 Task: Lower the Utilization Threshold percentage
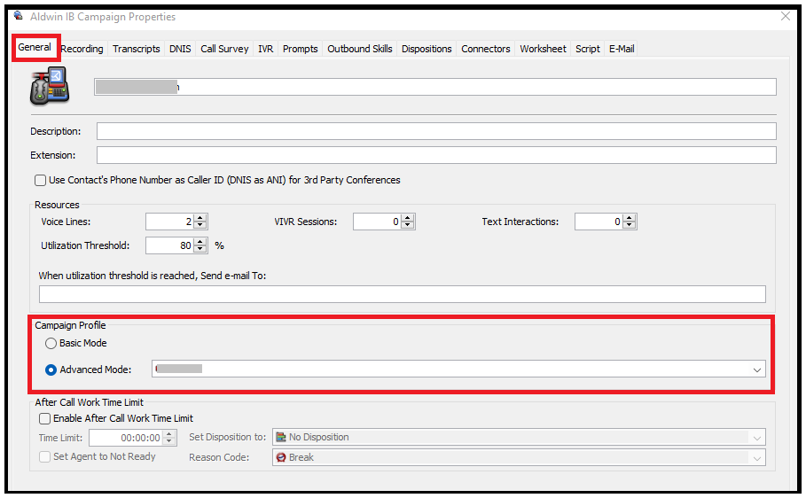200,249
